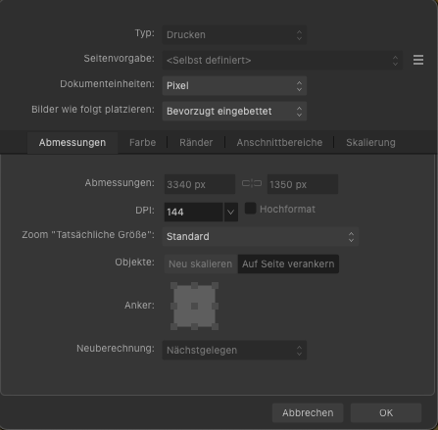Open the Dokumenteinheiten Pixel dropdown
The width and height of the screenshot is (438, 430).
(234, 85)
